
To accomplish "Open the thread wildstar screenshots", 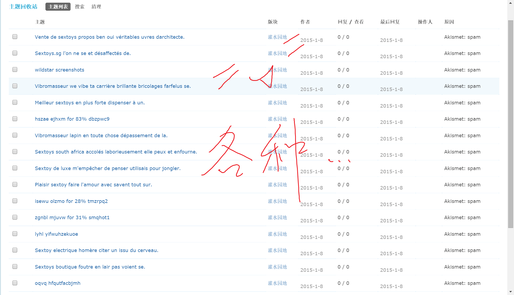I will pos(59,70).
